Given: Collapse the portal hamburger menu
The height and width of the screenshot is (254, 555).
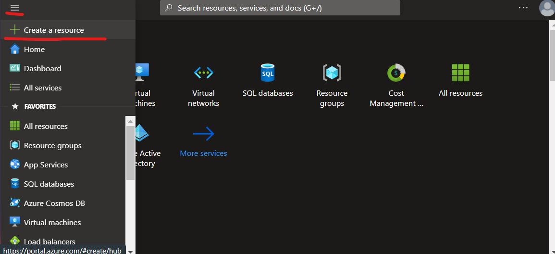Looking at the screenshot, I should pos(15,8).
